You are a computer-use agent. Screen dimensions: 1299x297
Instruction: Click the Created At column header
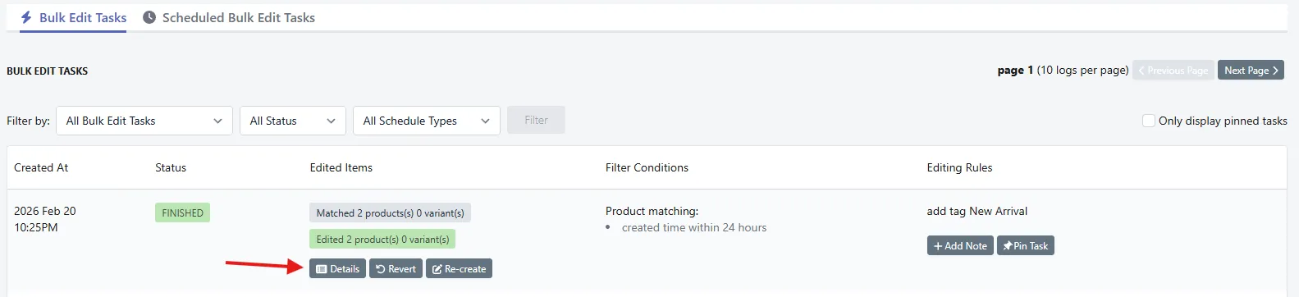(x=41, y=167)
